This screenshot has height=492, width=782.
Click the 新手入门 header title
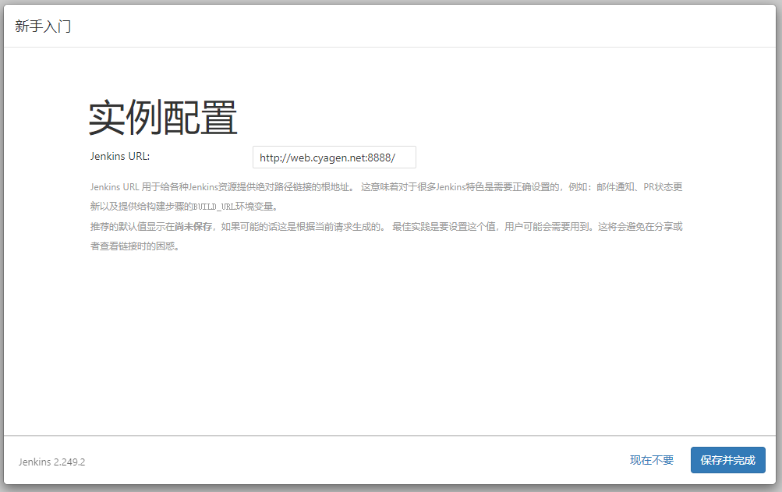point(43,26)
